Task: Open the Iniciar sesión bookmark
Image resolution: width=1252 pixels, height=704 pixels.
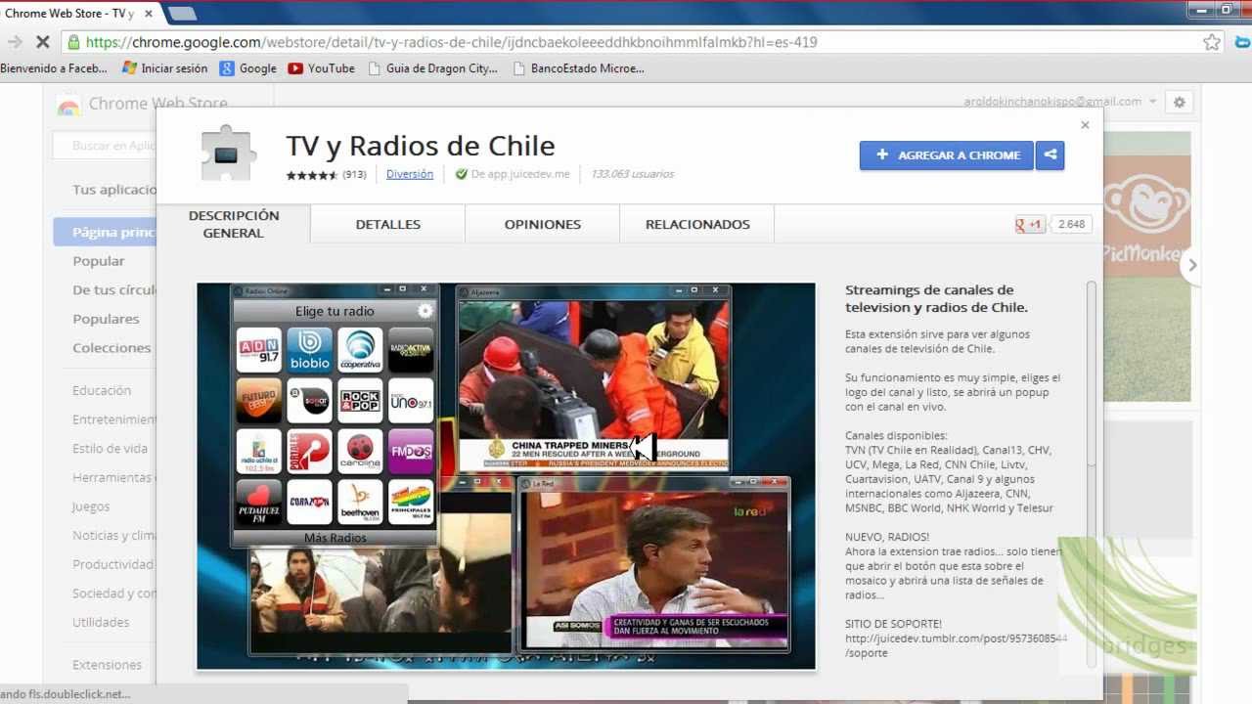Action: [x=164, y=68]
